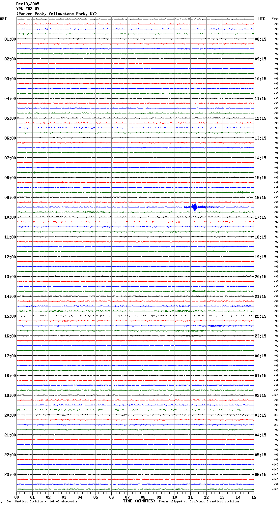Click the Parker Peak, Yellowstone Park location title

(x=57, y=14)
